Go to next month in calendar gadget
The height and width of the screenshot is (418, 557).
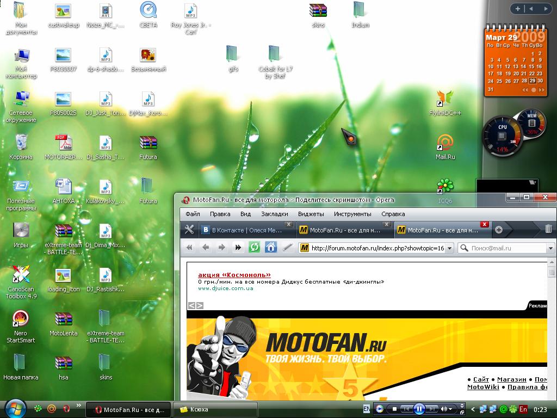[541, 90]
